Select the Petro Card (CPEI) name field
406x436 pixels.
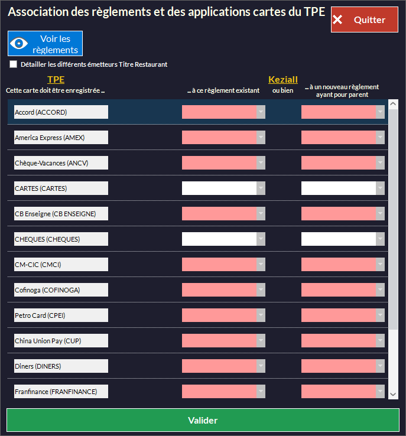click(61, 315)
